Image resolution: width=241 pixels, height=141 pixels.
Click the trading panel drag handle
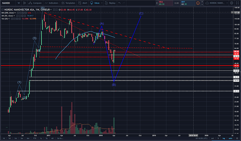(x=157, y=3)
